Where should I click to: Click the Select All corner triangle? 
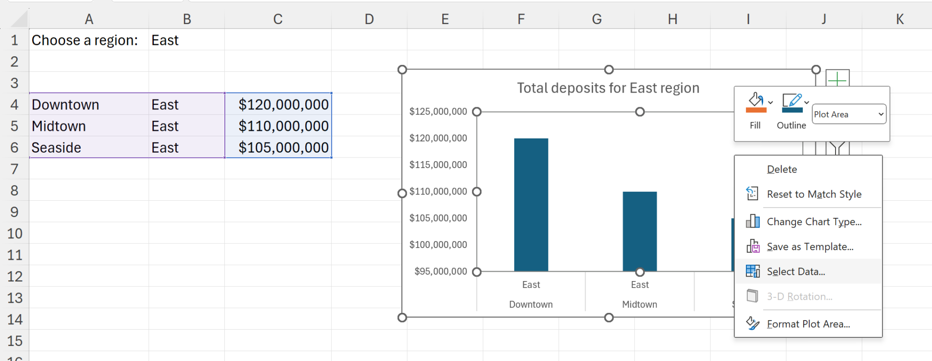pos(20,20)
